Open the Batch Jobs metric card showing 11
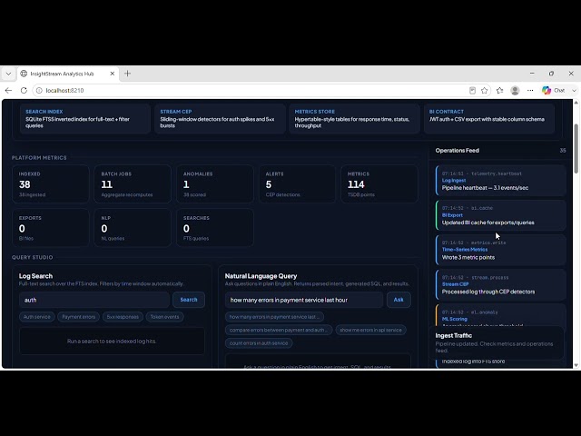Image resolution: width=581 pixels, height=436 pixels. [133, 184]
